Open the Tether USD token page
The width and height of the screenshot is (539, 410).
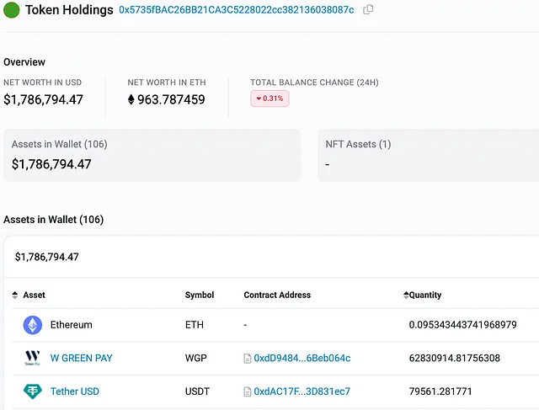pos(75,391)
